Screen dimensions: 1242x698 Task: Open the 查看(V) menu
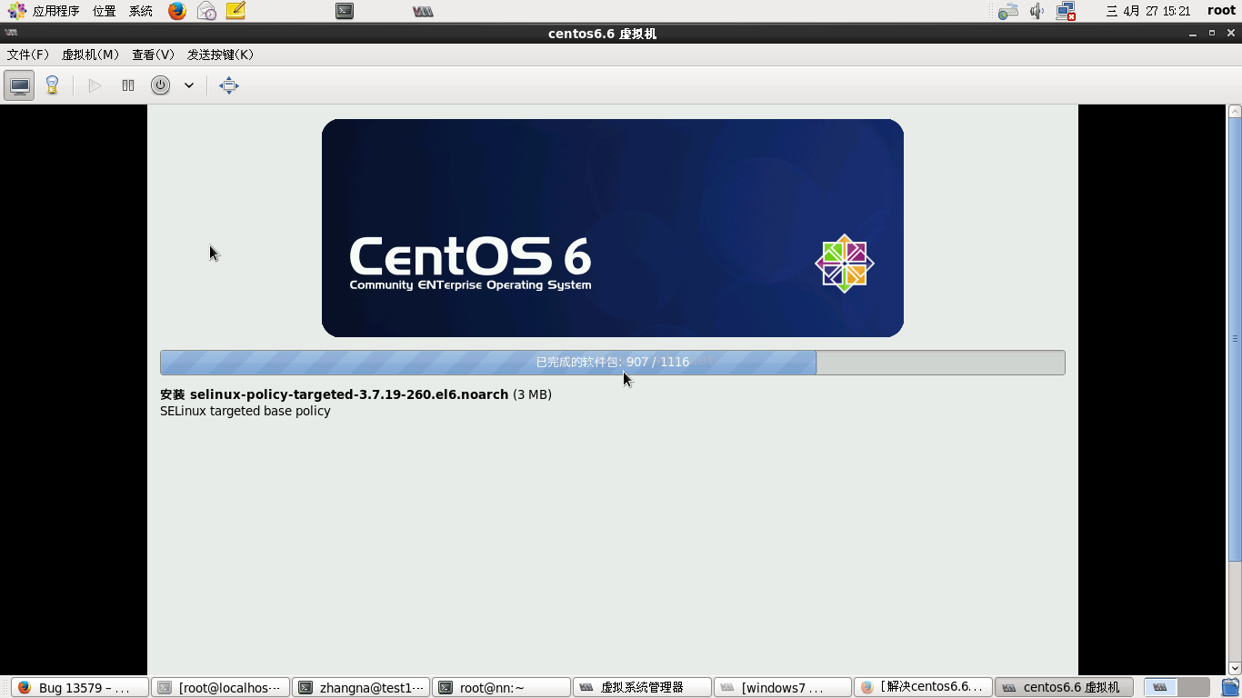tap(153, 55)
